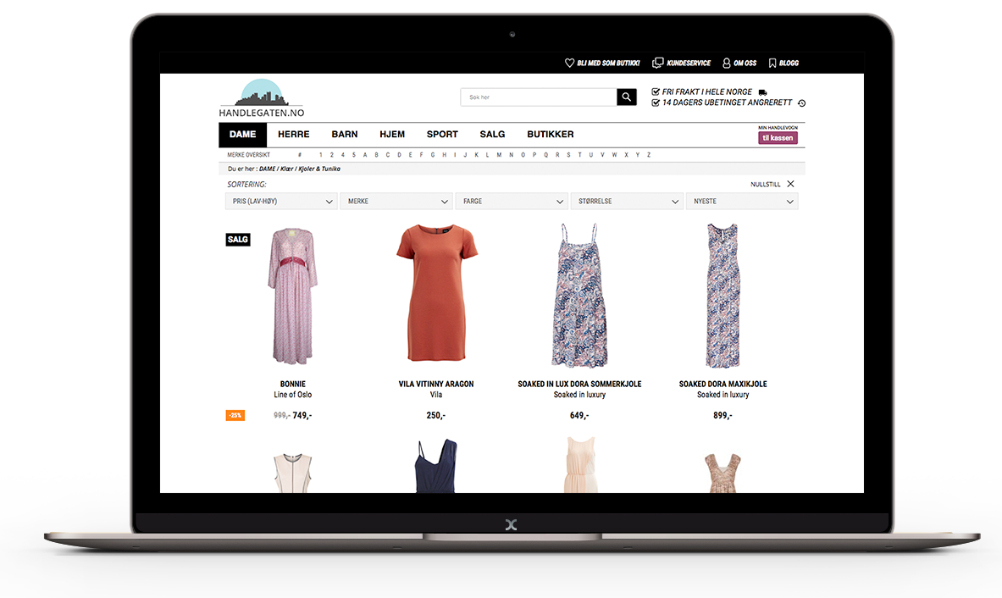Go to the HERRE menu section
The width and height of the screenshot is (1002, 598).
(293, 134)
